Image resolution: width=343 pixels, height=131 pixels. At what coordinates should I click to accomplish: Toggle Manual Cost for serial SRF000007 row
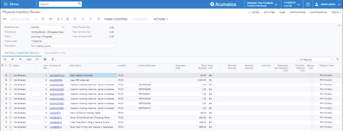pos(312,94)
